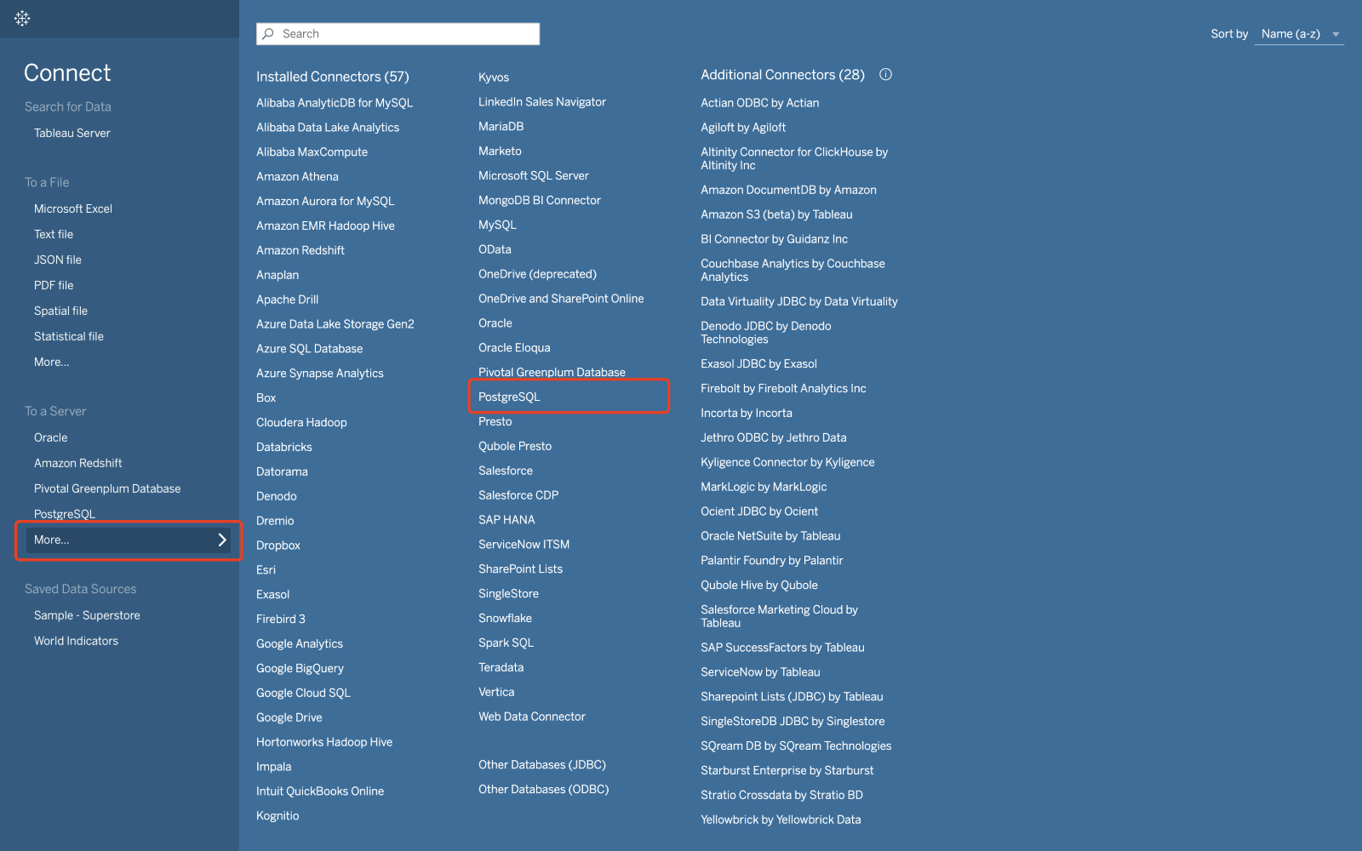Select Presto connector
Image resolution: width=1362 pixels, height=851 pixels.
coord(495,421)
